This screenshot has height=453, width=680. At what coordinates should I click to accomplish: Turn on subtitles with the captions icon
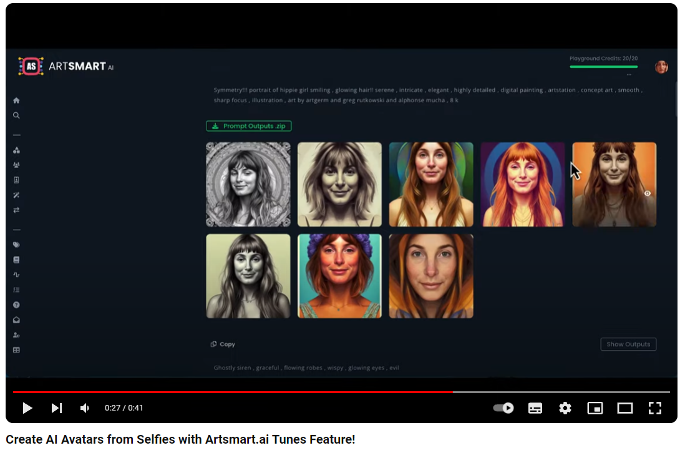coord(535,408)
